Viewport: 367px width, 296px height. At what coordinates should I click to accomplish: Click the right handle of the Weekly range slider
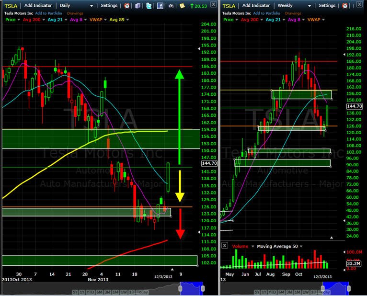(349, 288)
